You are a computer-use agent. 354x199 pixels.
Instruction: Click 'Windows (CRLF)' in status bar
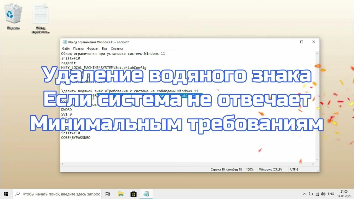[270, 169]
